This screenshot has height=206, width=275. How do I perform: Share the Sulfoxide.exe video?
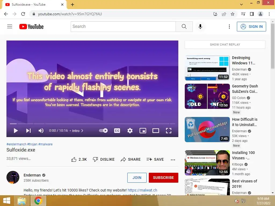(131, 159)
